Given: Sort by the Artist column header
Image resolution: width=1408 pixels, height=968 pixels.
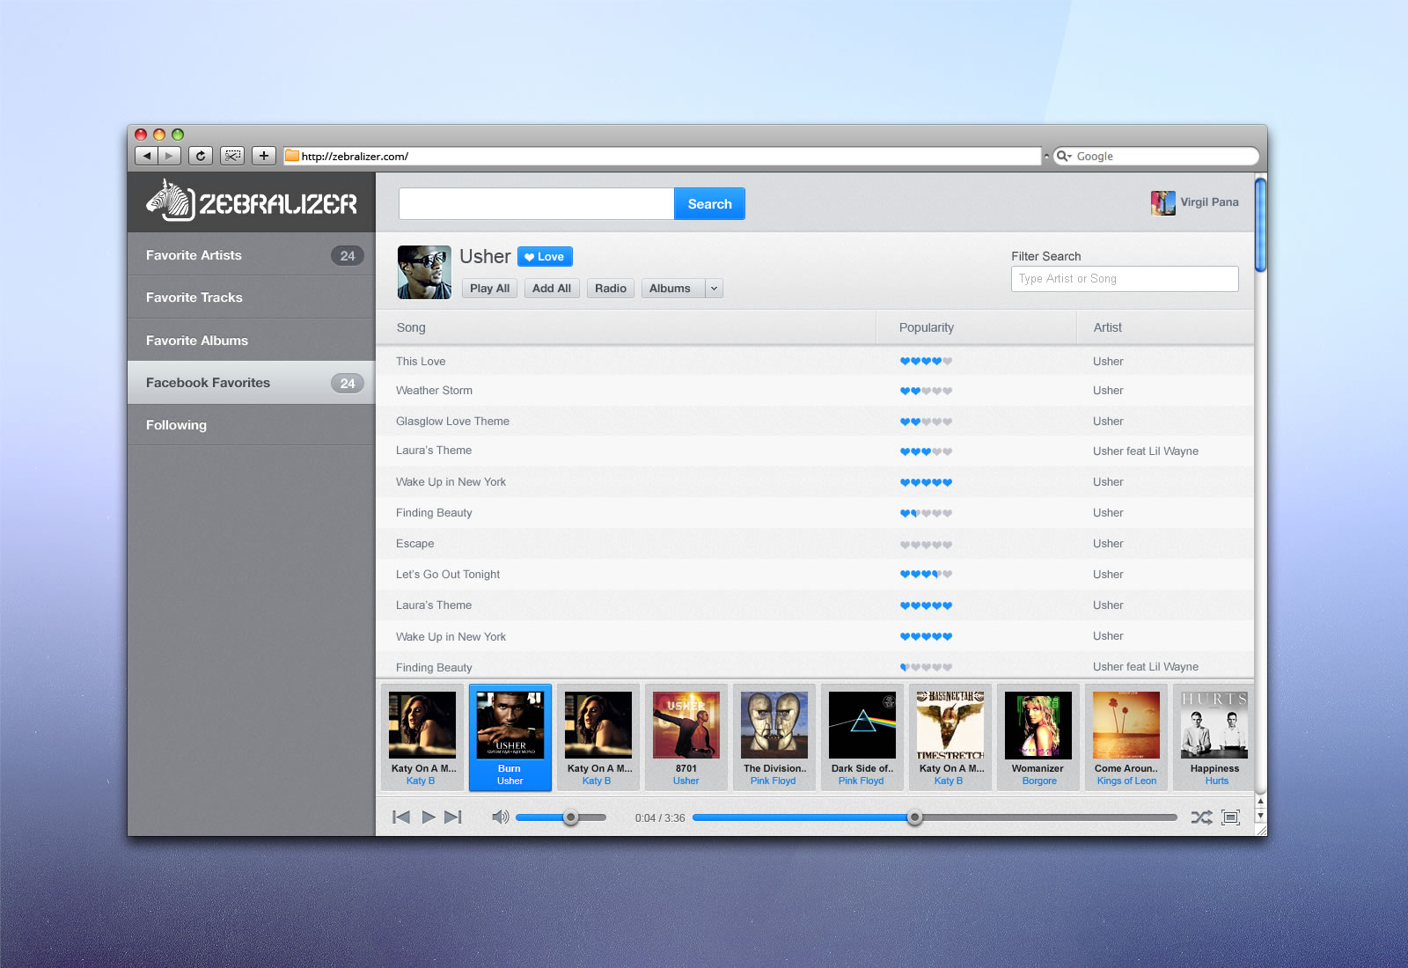Looking at the screenshot, I should [1165, 327].
